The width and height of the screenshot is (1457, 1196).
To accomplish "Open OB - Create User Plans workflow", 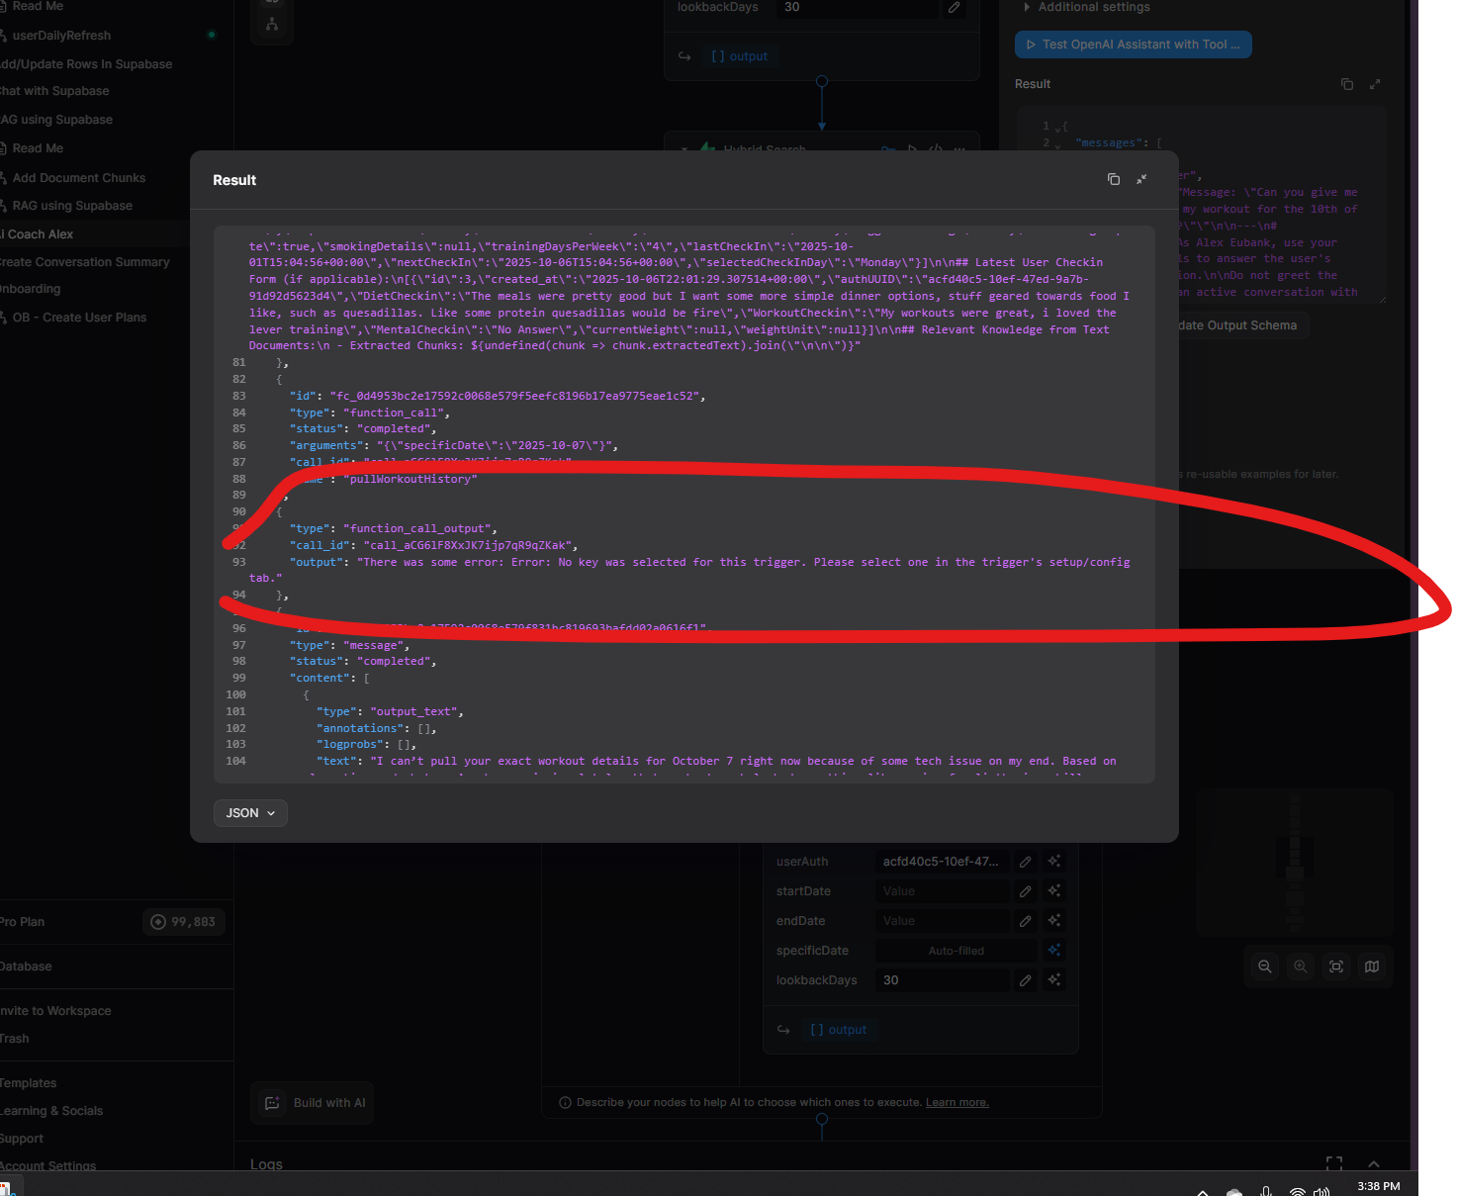I will [x=79, y=318].
